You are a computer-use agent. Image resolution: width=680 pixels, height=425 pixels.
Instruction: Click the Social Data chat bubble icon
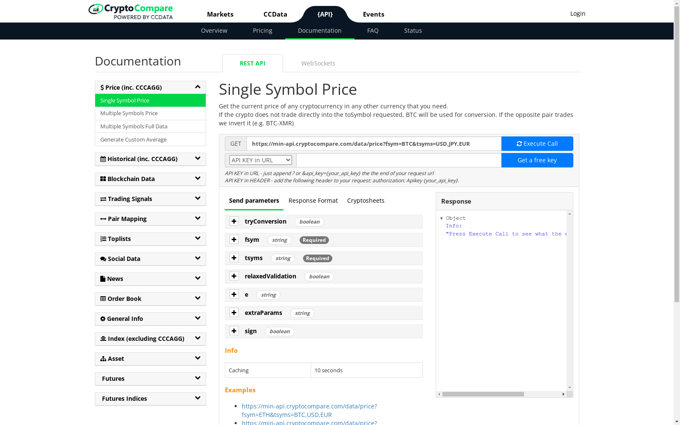(103, 259)
